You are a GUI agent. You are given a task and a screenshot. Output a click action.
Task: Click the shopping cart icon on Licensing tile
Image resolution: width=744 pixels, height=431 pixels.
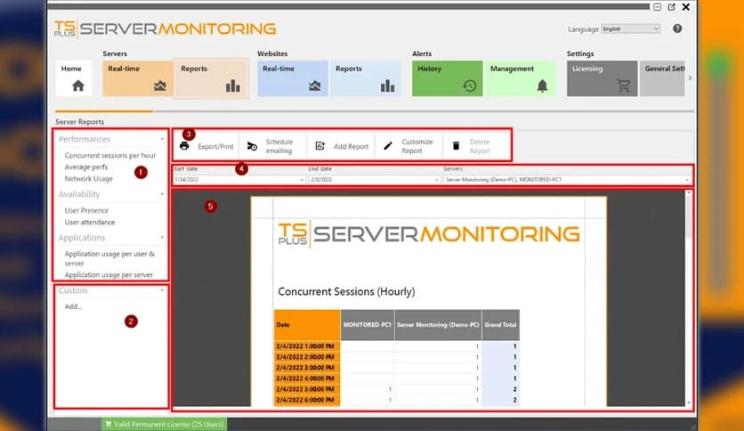624,85
